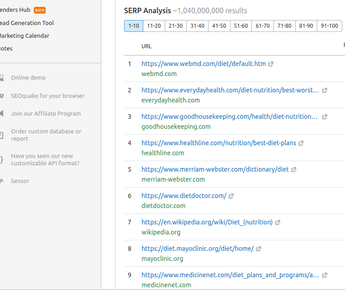Click SEOquake for your browser link
The image size is (345, 290).
47,96
